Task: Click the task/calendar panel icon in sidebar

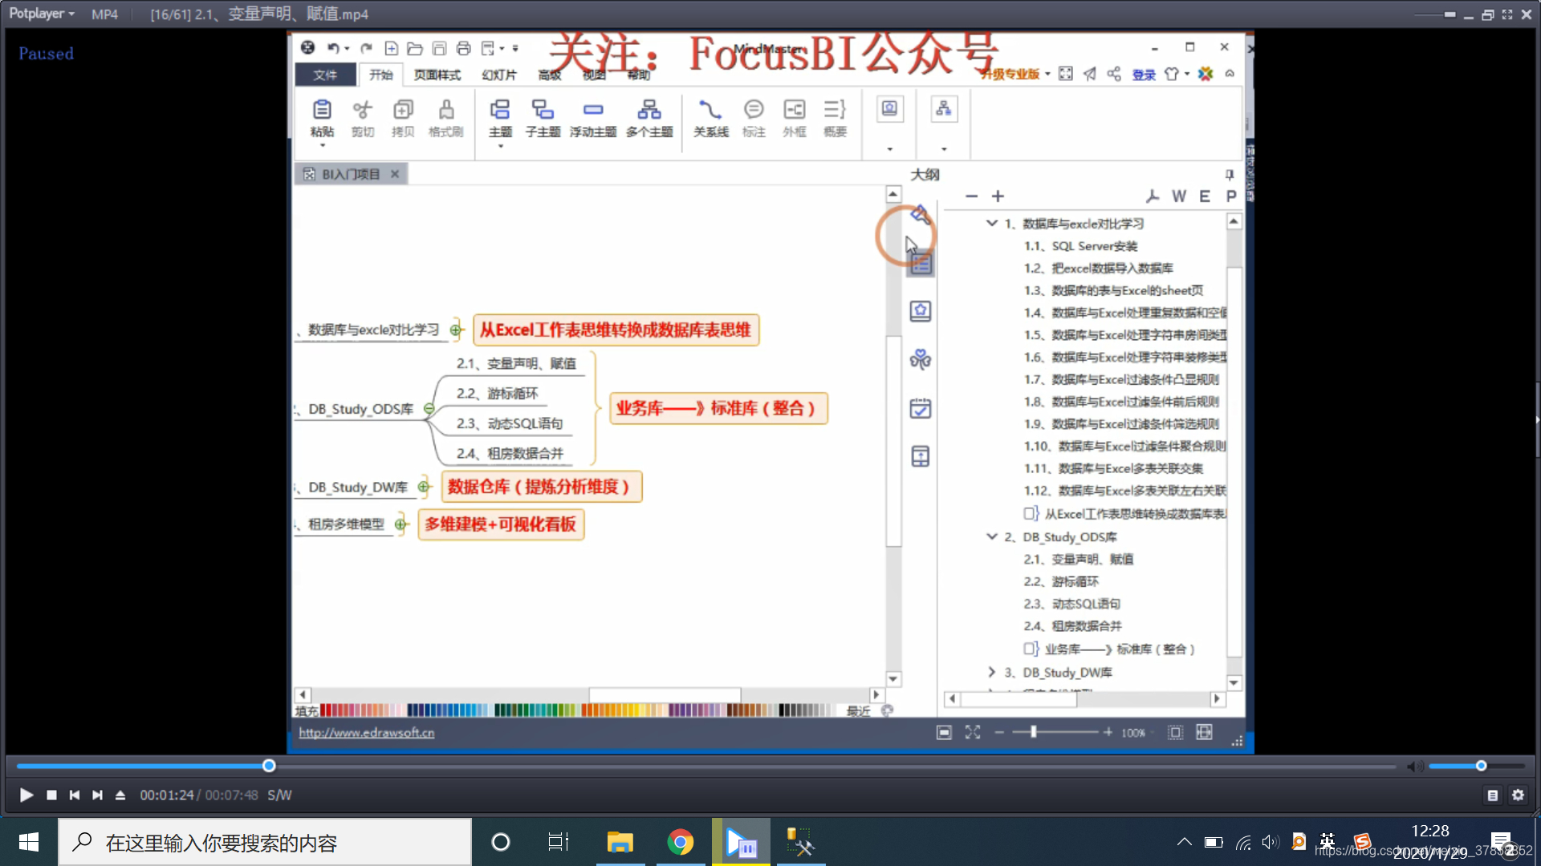Action: pos(921,409)
